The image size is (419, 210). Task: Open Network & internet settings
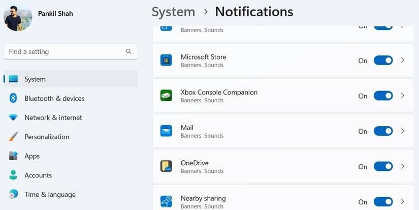coord(53,117)
